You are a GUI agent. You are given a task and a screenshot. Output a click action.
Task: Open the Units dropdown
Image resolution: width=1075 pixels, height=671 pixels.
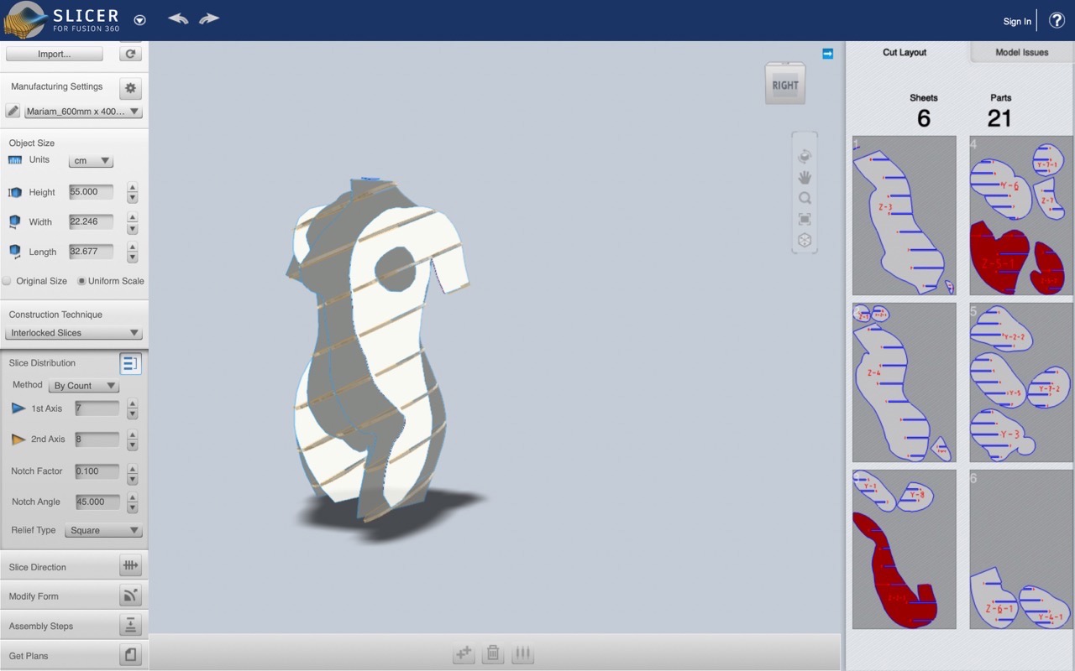click(91, 161)
